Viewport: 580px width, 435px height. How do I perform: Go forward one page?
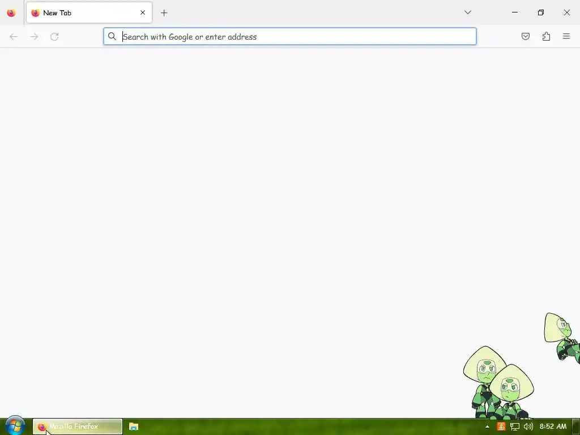34,37
